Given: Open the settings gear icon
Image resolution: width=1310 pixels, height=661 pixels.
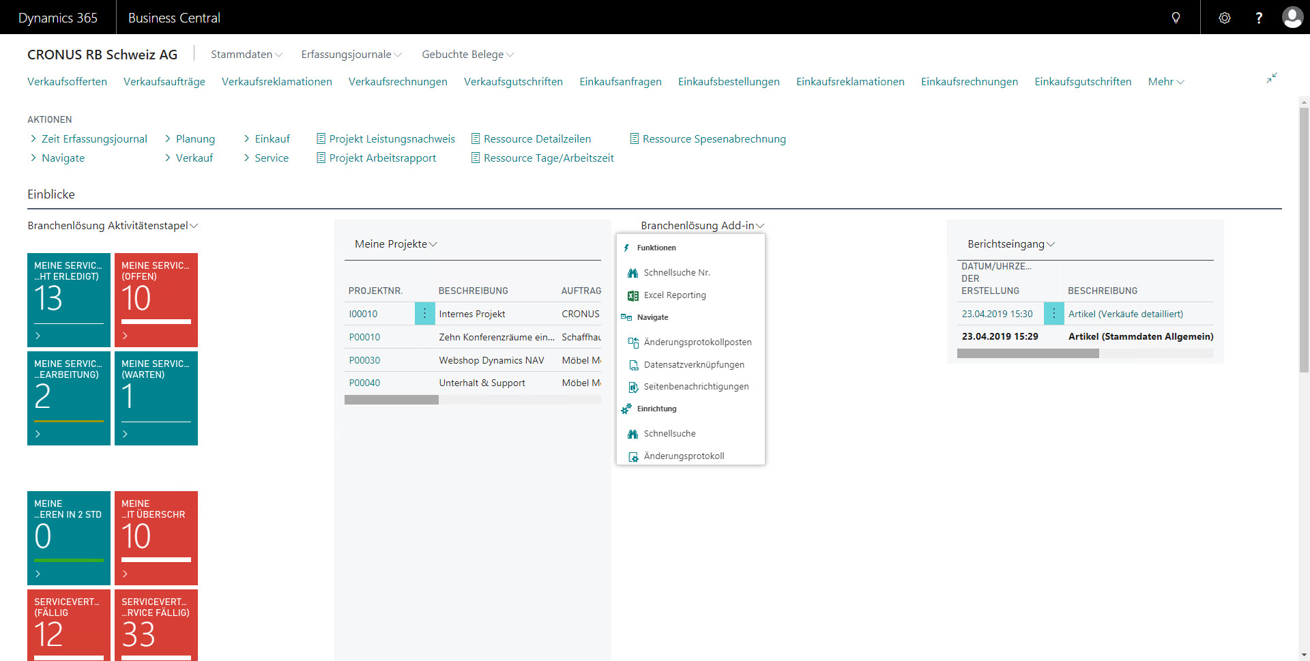Looking at the screenshot, I should tap(1225, 18).
